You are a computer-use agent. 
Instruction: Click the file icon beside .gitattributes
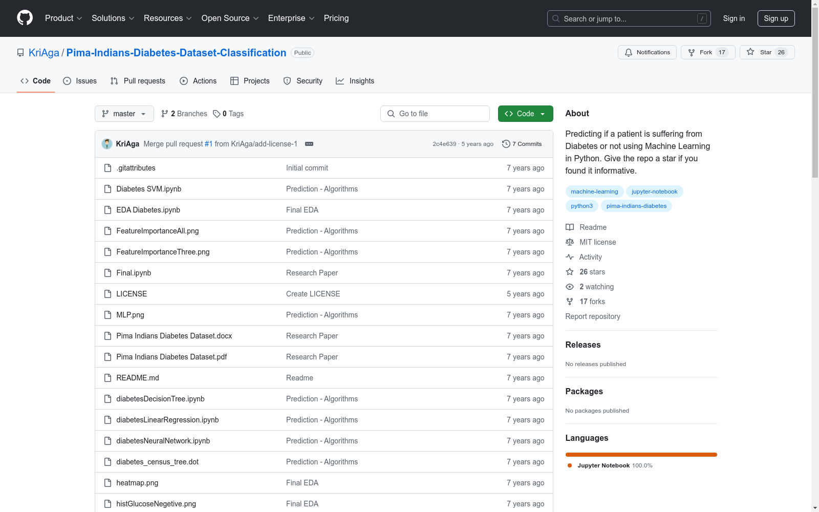coord(107,168)
